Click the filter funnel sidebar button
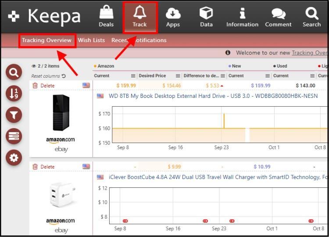329x237 pixels. [x=14, y=115]
